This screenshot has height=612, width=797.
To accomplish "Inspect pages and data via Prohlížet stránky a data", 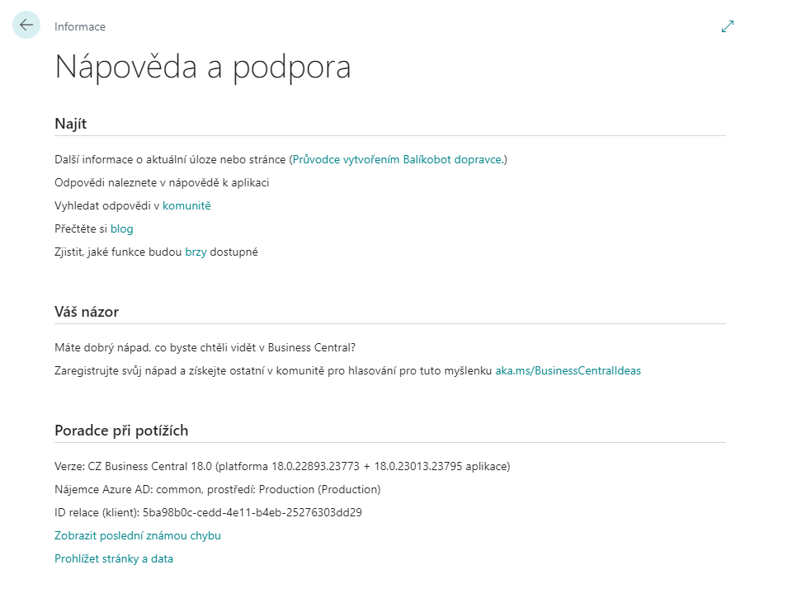I will (114, 558).
